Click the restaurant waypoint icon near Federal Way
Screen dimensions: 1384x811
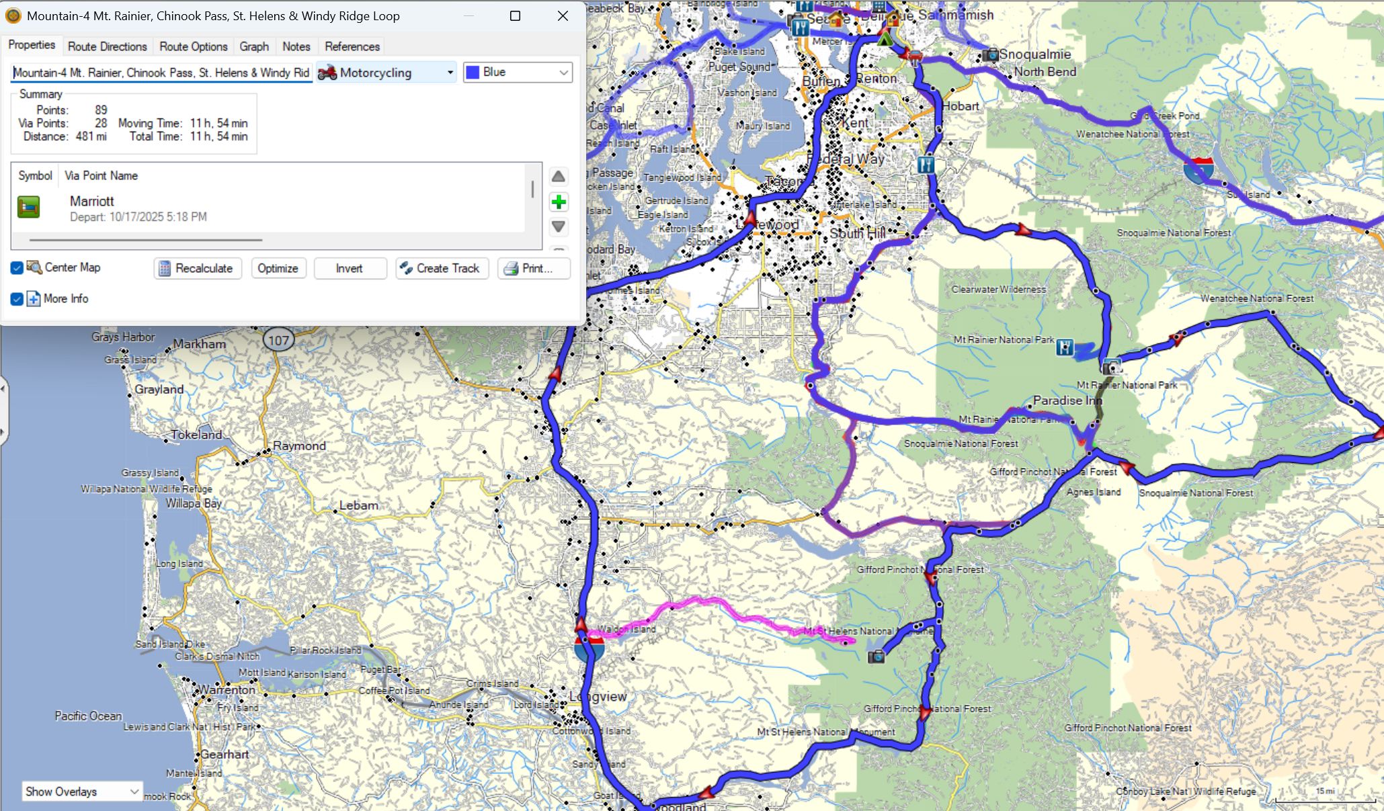point(926,164)
